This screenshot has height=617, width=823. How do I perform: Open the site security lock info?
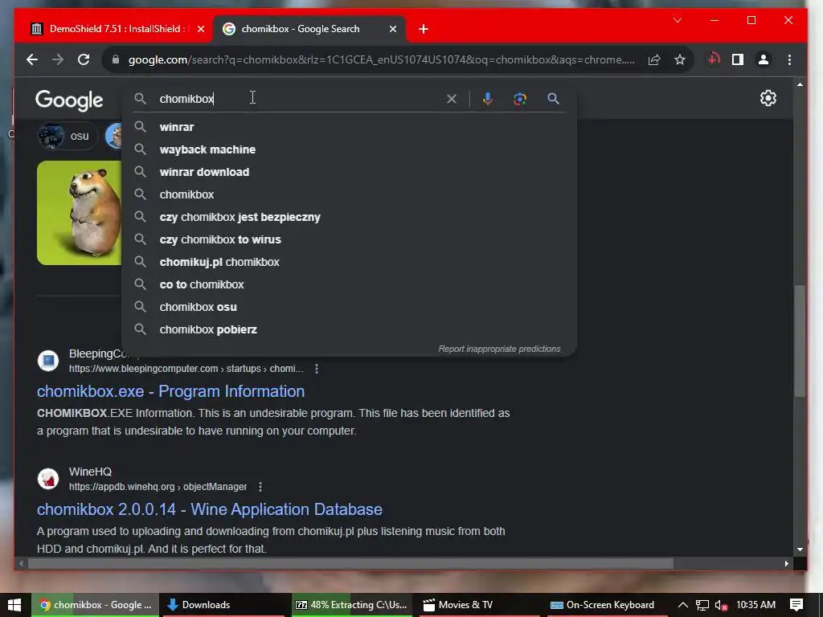click(116, 59)
